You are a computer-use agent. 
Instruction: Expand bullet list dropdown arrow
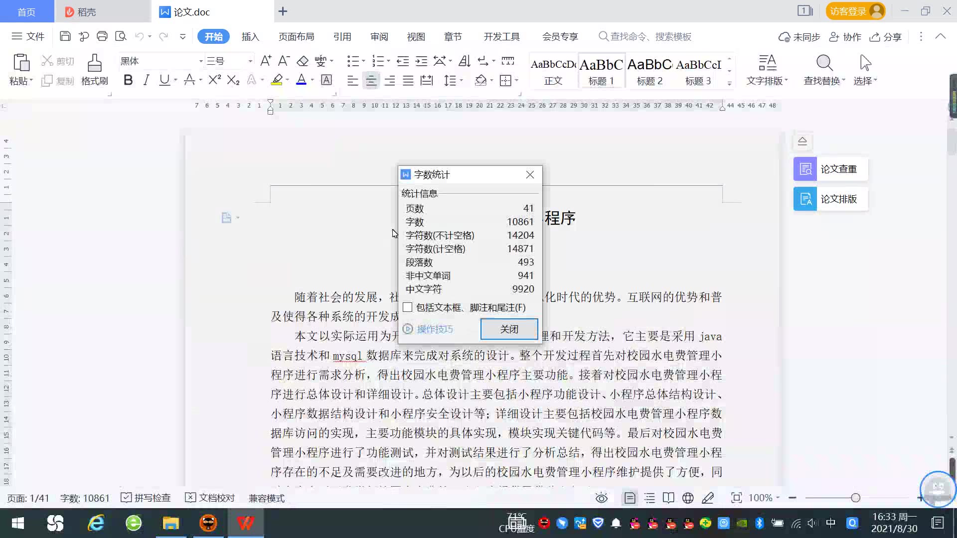point(363,61)
